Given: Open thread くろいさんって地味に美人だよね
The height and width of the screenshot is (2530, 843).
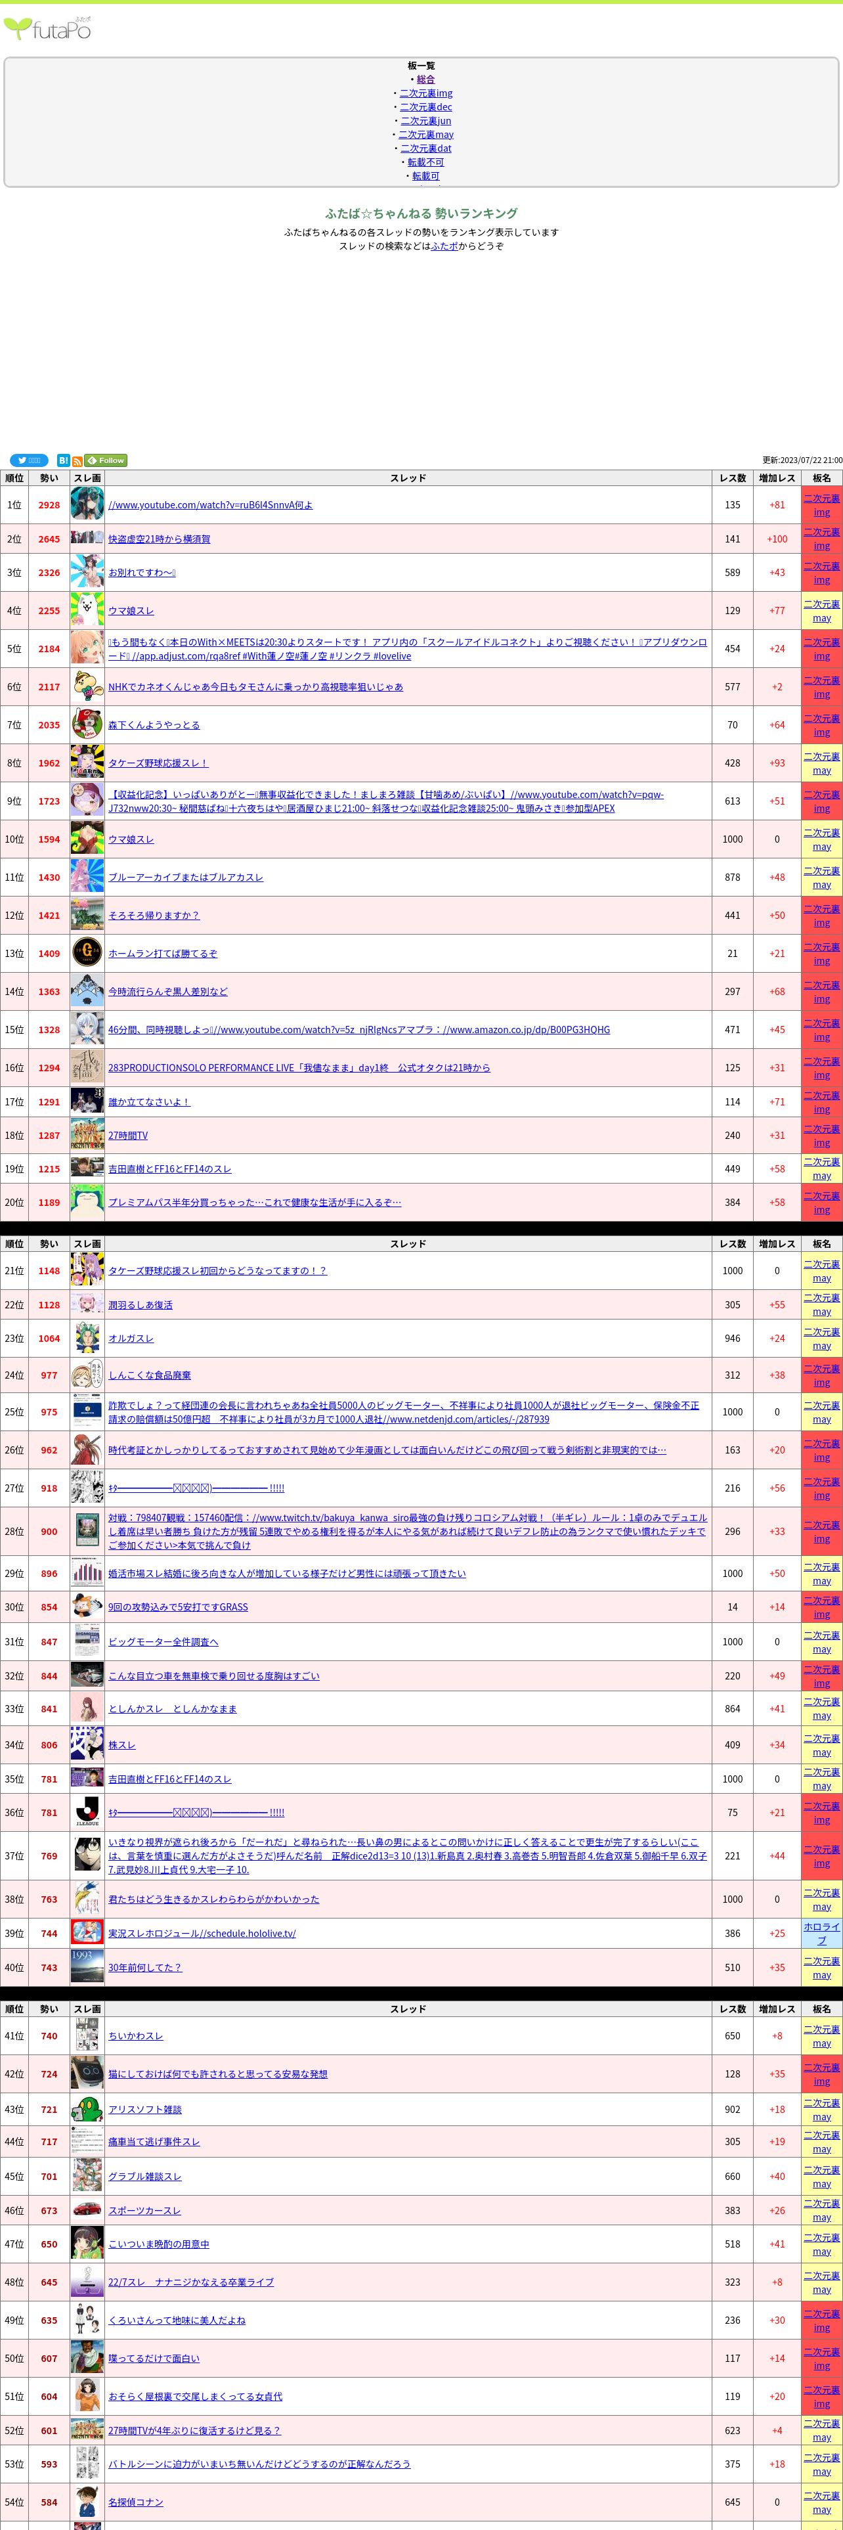Looking at the screenshot, I should 177,2320.
